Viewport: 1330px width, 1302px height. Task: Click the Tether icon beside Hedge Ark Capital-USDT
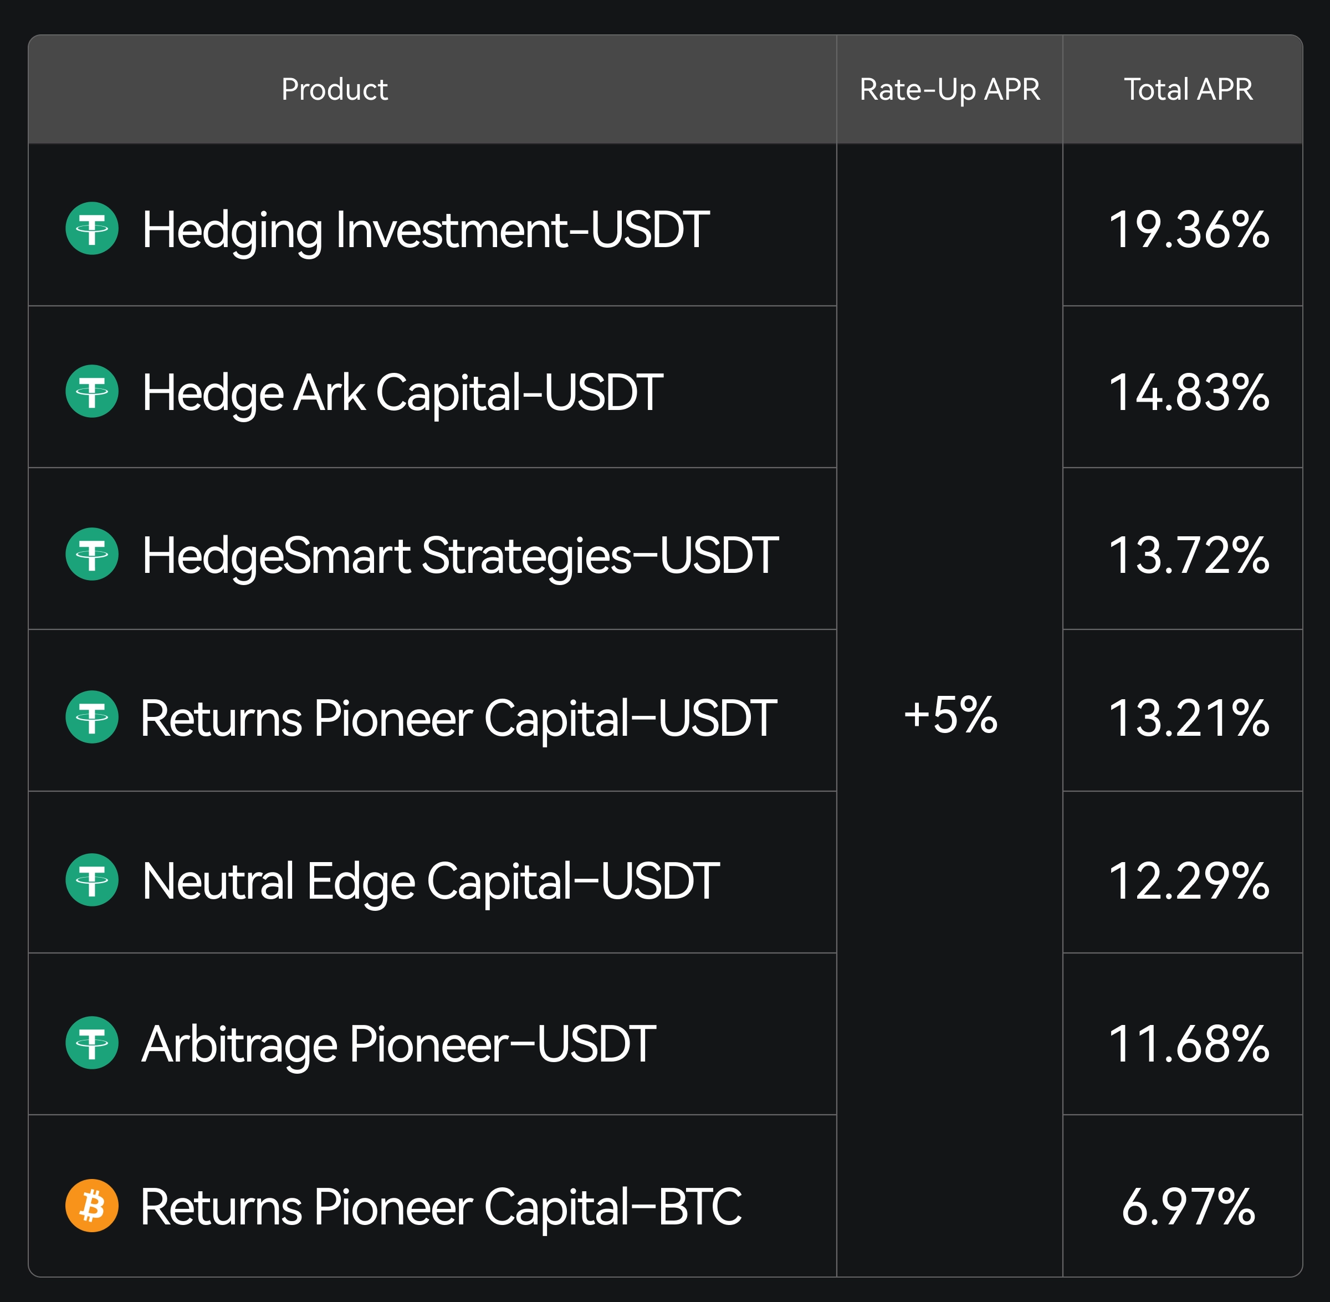tap(91, 391)
